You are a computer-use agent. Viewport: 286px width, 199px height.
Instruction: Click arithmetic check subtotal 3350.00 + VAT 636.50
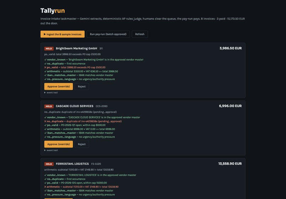pyautogui.click(x=81, y=71)
